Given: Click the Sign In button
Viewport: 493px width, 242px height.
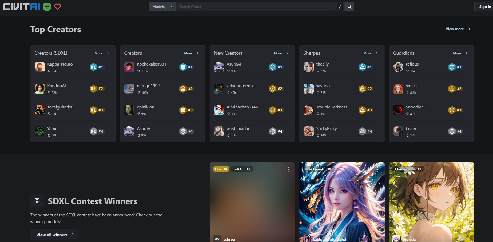Looking at the screenshot, I should (484, 7).
